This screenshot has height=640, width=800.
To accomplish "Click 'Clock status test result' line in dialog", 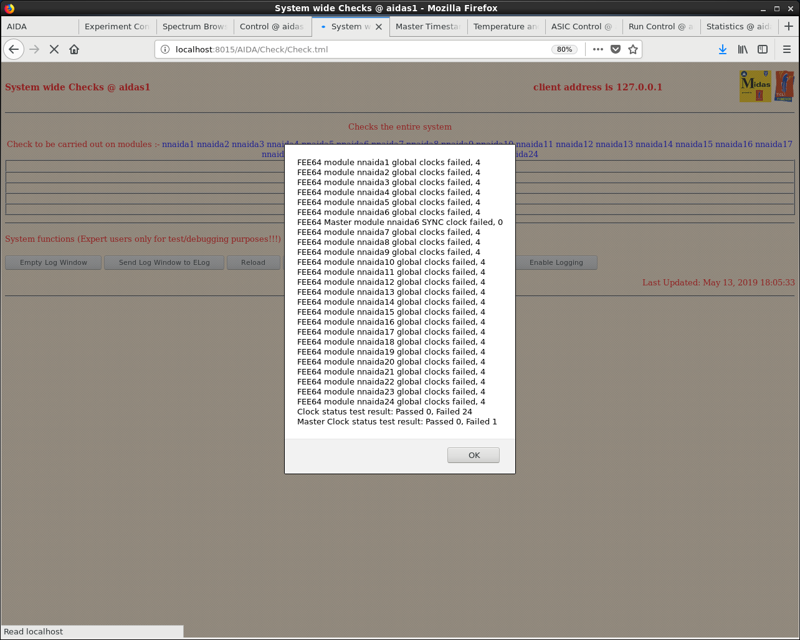I will [x=384, y=411].
